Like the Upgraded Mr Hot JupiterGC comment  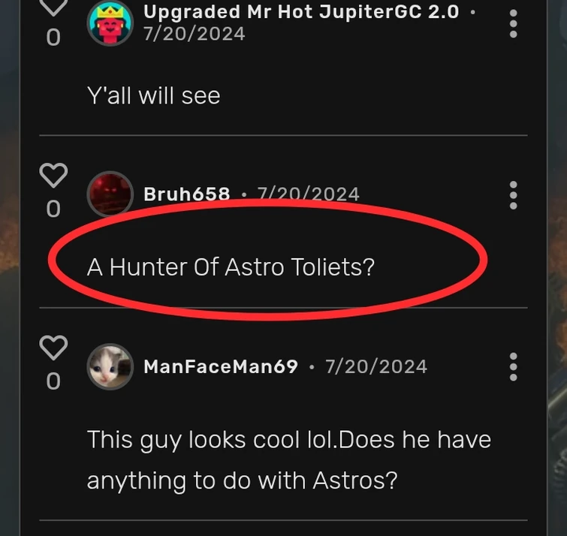[x=53, y=8]
